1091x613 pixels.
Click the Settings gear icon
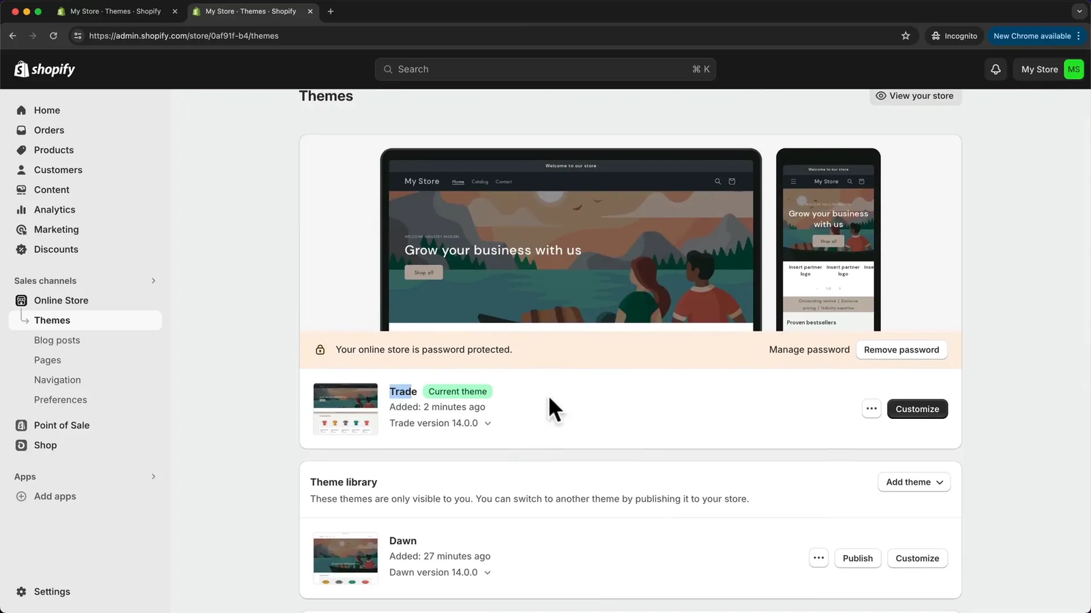pos(21,592)
